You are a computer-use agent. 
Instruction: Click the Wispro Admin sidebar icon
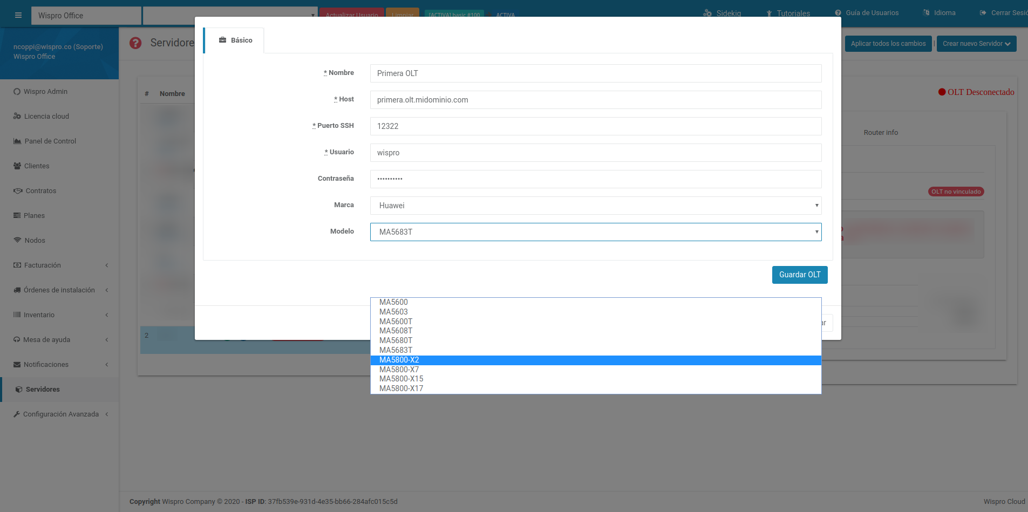(17, 92)
